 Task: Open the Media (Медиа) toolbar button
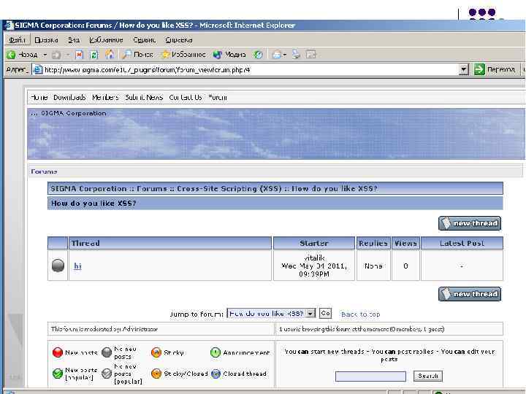tap(229, 55)
